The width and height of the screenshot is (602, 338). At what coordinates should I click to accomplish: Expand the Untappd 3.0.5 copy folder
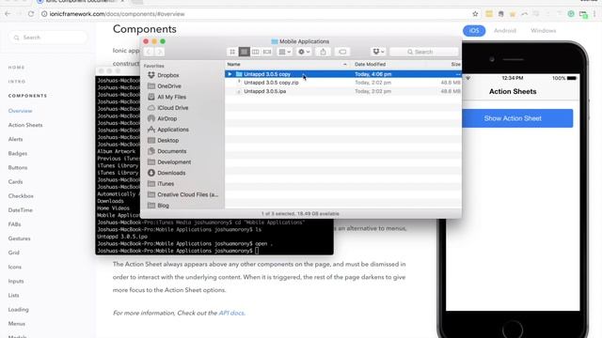[230, 74]
